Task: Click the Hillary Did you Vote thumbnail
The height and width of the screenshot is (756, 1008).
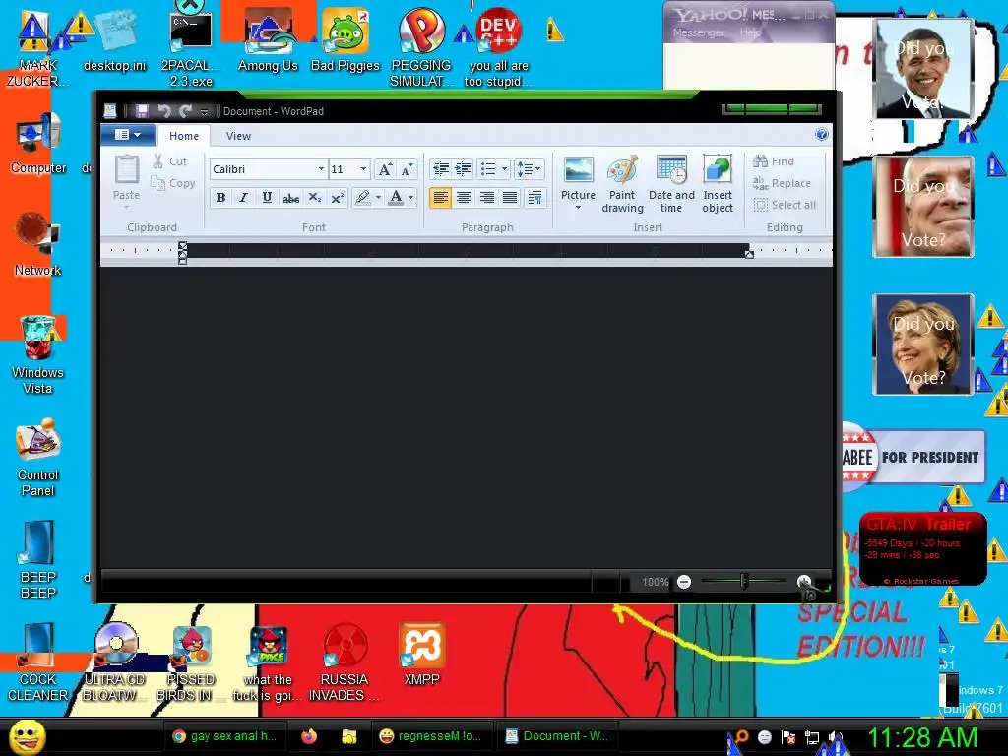Action: 923,345
